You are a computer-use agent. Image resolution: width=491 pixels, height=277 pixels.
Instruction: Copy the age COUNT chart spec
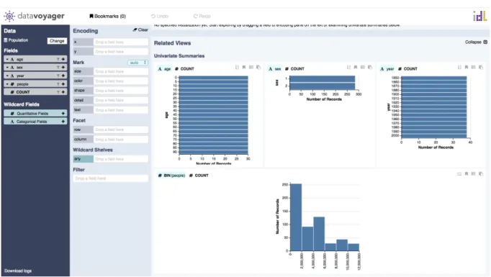point(258,68)
